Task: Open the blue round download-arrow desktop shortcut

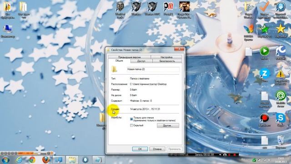Action: click(281, 10)
